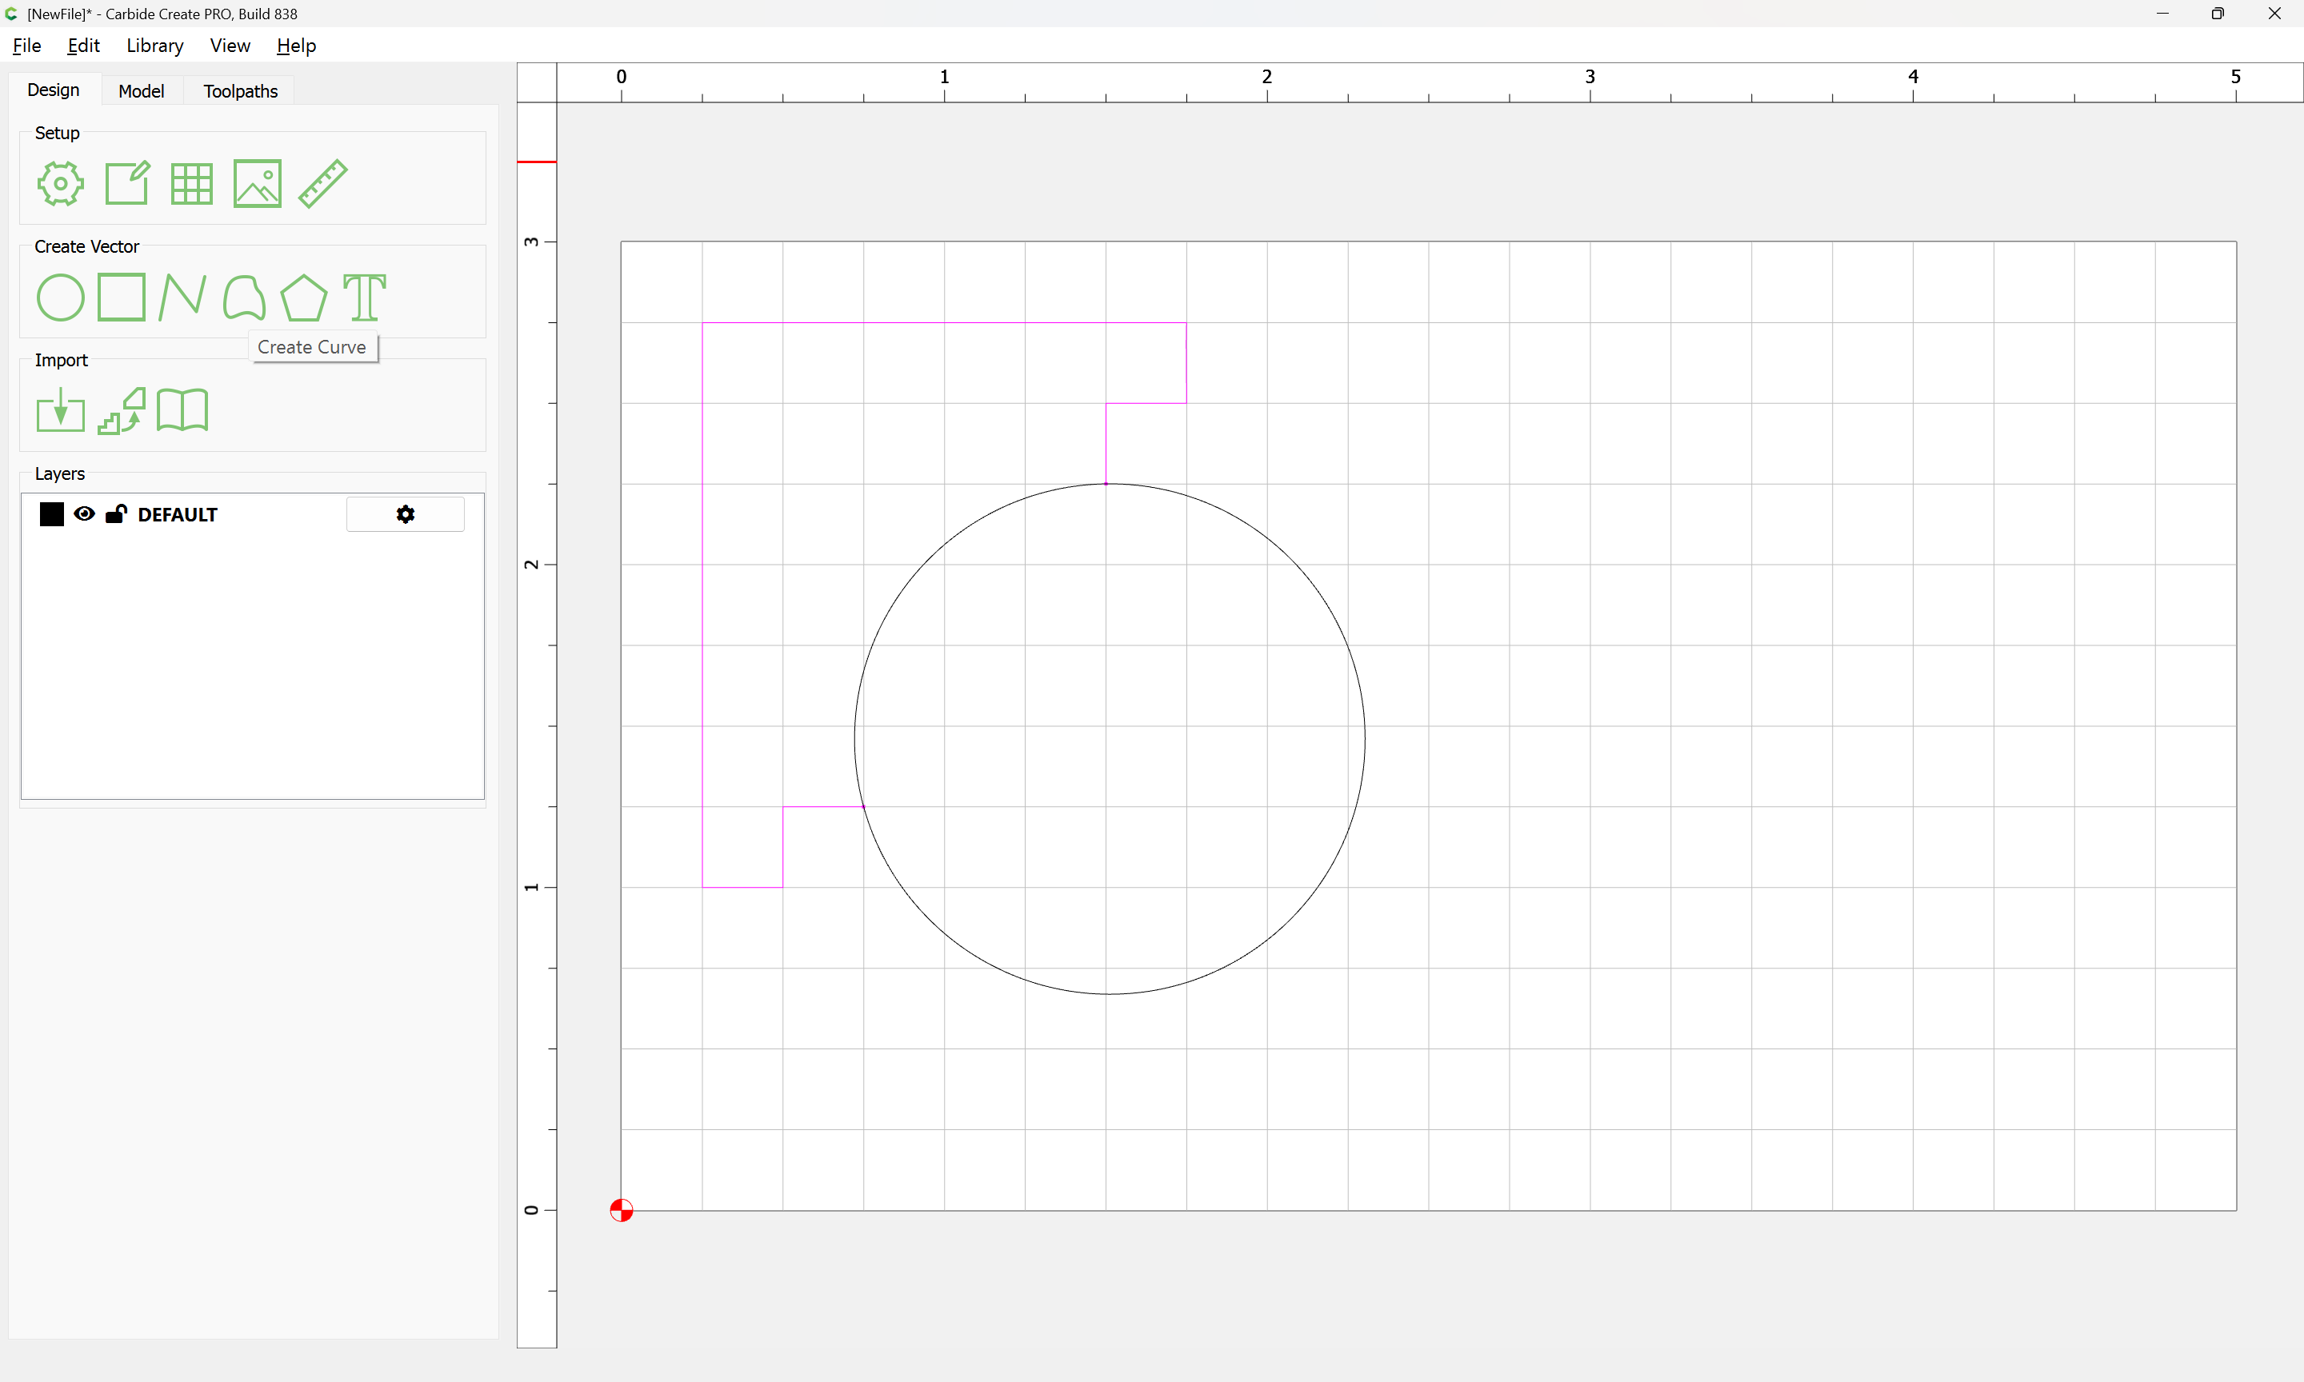The width and height of the screenshot is (2304, 1382).
Task: Toggle the lock on the DEFAULT layer
Action: (115, 514)
